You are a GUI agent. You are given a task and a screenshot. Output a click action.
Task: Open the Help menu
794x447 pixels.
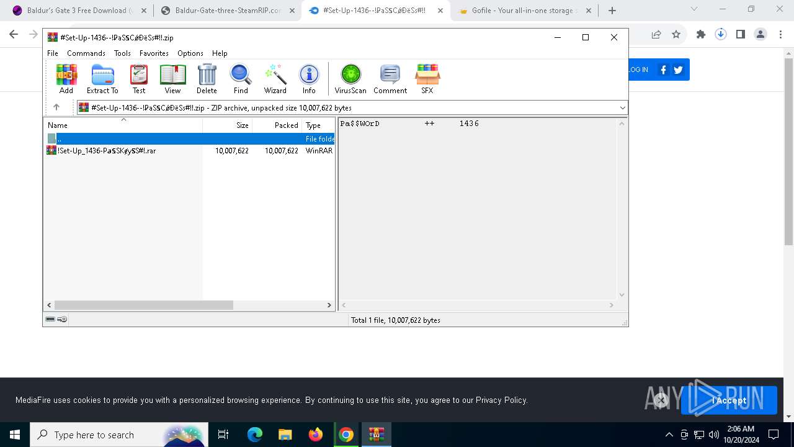220,53
